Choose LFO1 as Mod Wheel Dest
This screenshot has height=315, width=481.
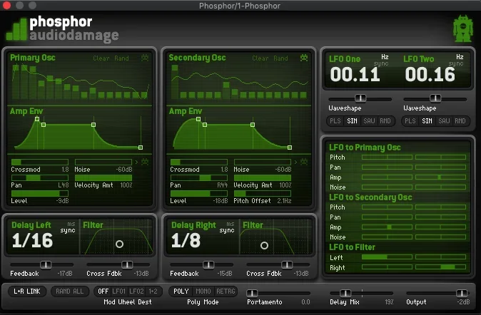(x=119, y=291)
